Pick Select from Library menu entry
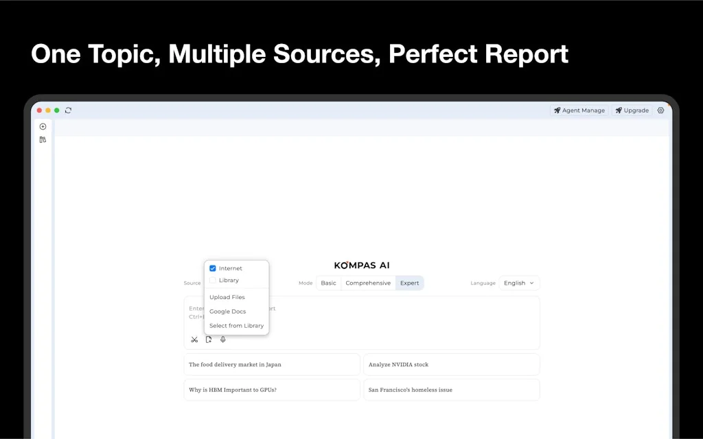Screen dimensions: 703x439 [236, 326]
